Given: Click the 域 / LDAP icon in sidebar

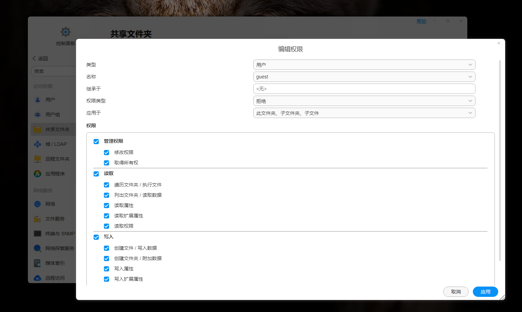Looking at the screenshot, I should click(38, 144).
